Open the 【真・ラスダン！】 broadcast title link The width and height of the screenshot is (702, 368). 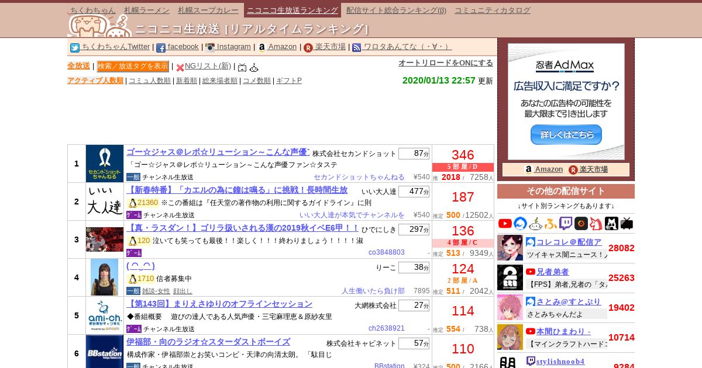pos(243,228)
